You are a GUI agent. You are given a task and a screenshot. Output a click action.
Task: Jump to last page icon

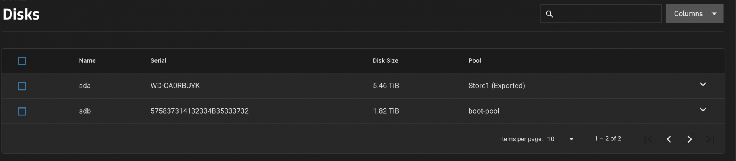pyautogui.click(x=710, y=139)
